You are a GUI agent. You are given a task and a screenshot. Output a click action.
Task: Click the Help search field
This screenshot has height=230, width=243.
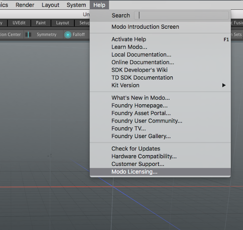181,16
